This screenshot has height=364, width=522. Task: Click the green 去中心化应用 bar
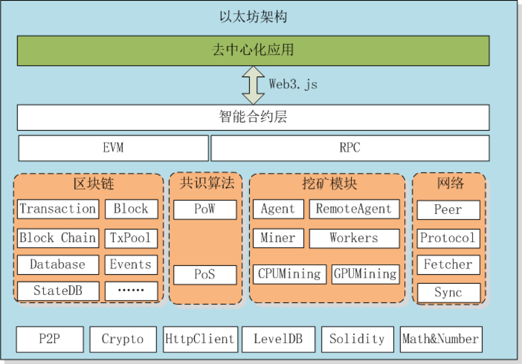click(x=253, y=50)
